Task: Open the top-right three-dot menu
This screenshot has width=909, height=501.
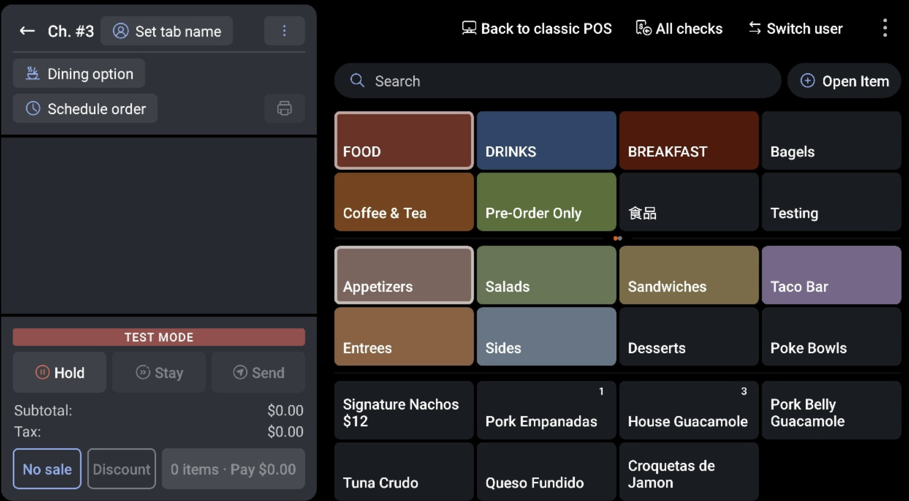Action: (x=885, y=28)
